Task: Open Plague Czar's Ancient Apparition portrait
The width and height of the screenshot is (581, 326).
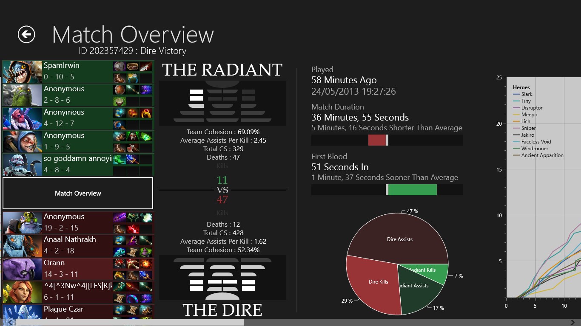Action: click(22, 312)
